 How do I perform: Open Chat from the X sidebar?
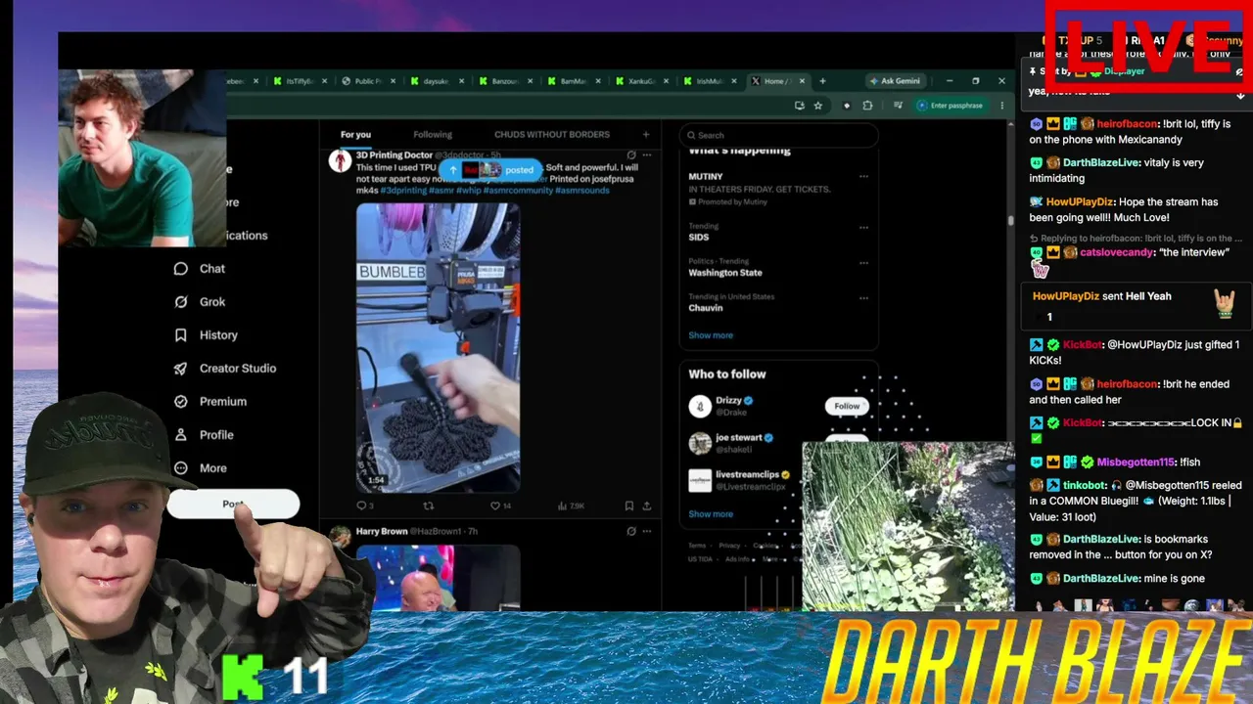(x=199, y=269)
